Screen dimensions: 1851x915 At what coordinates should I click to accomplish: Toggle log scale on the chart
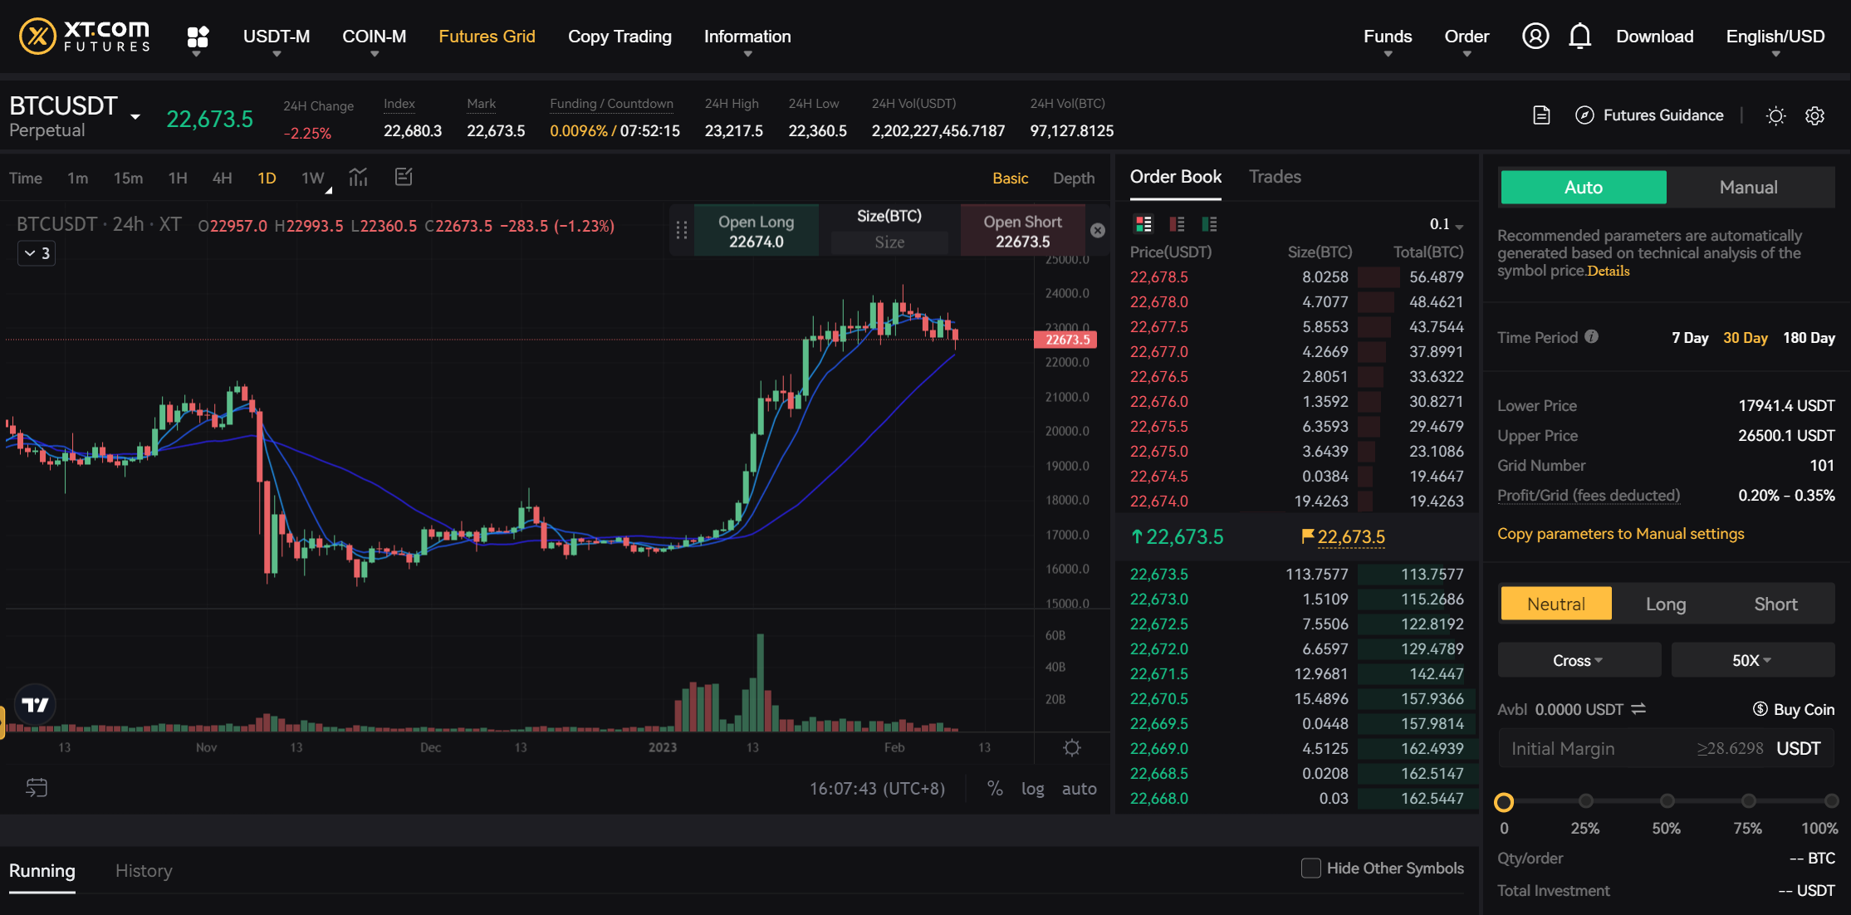click(1032, 789)
